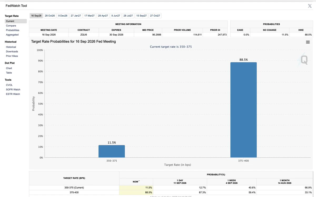This screenshot has width=316, height=197.
Task: Open the 27 Jan27 meeting tab
Action: pos(76,16)
